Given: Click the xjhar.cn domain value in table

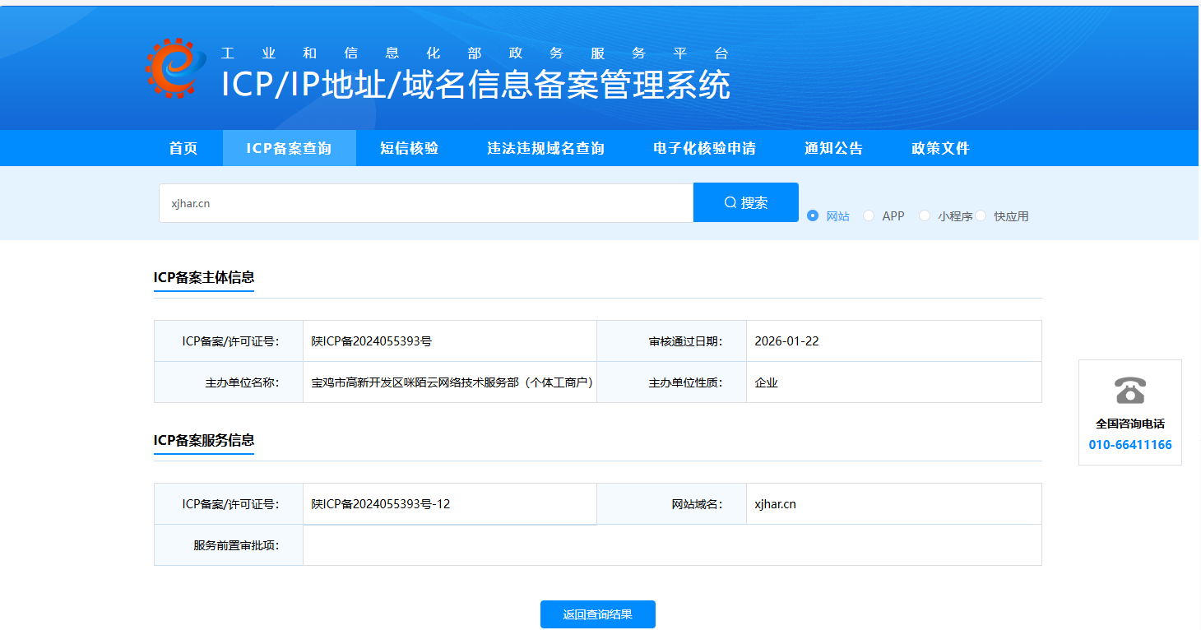Looking at the screenshot, I should [x=775, y=504].
